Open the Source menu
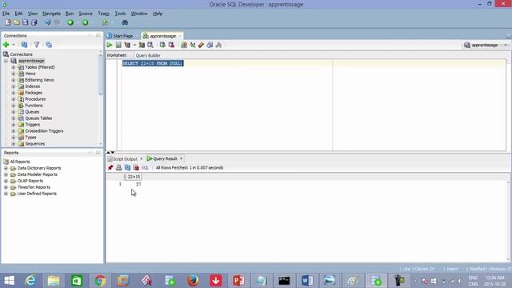Viewport: 512px width, 288px height. click(x=86, y=14)
